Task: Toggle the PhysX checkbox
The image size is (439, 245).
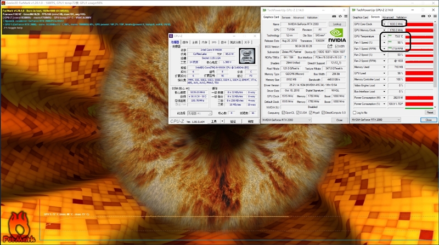Action: tap(311, 113)
